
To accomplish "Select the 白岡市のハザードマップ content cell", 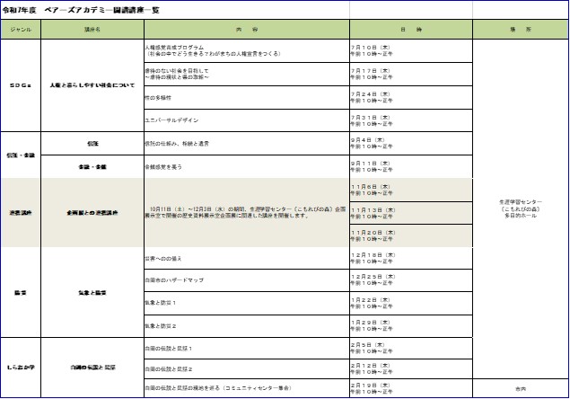I will (x=247, y=280).
